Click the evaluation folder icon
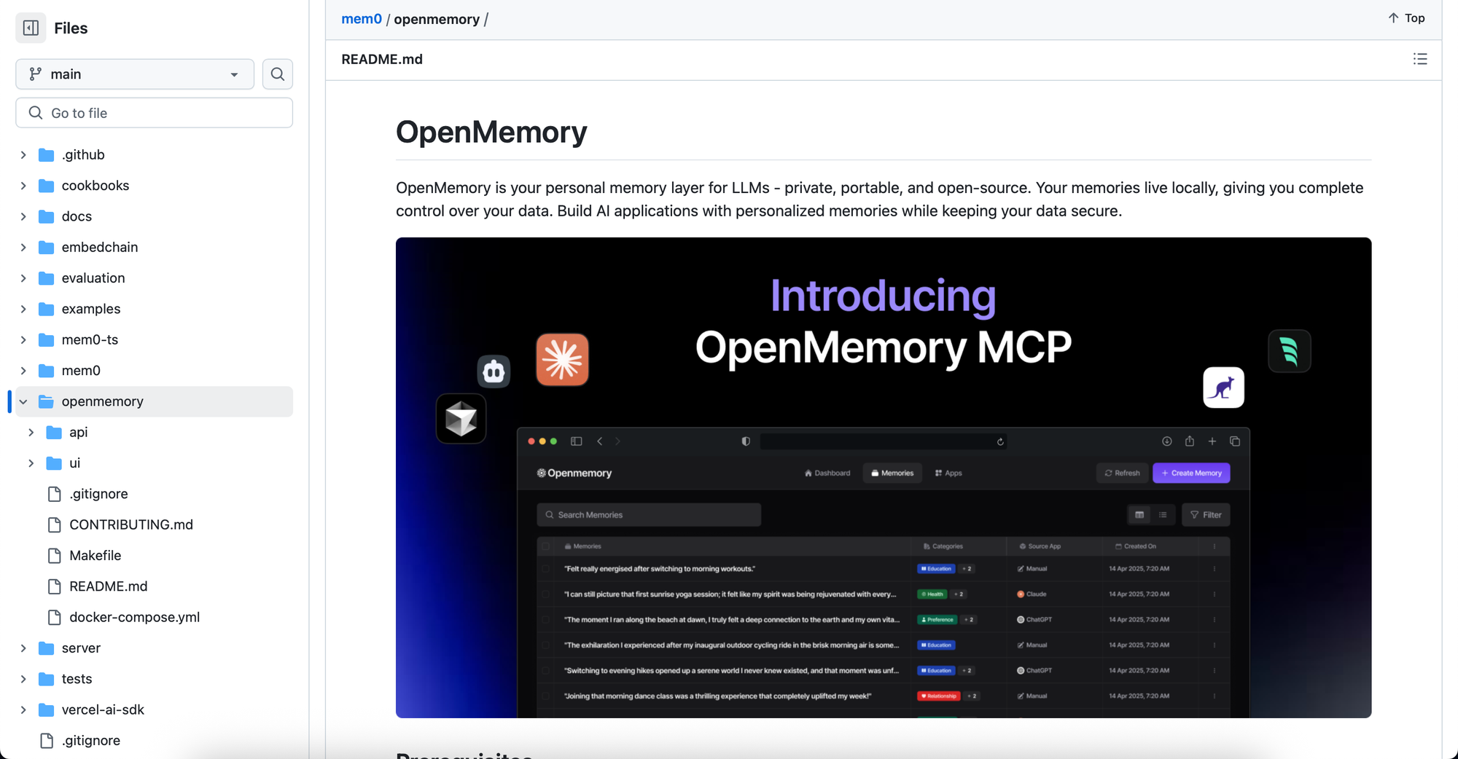Viewport: 1458px width, 759px height. [x=46, y=278]
